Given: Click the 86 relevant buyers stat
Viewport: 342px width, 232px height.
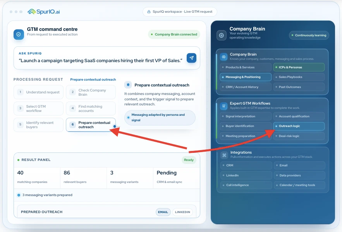Looking at the screenshot, I should 83,178.
